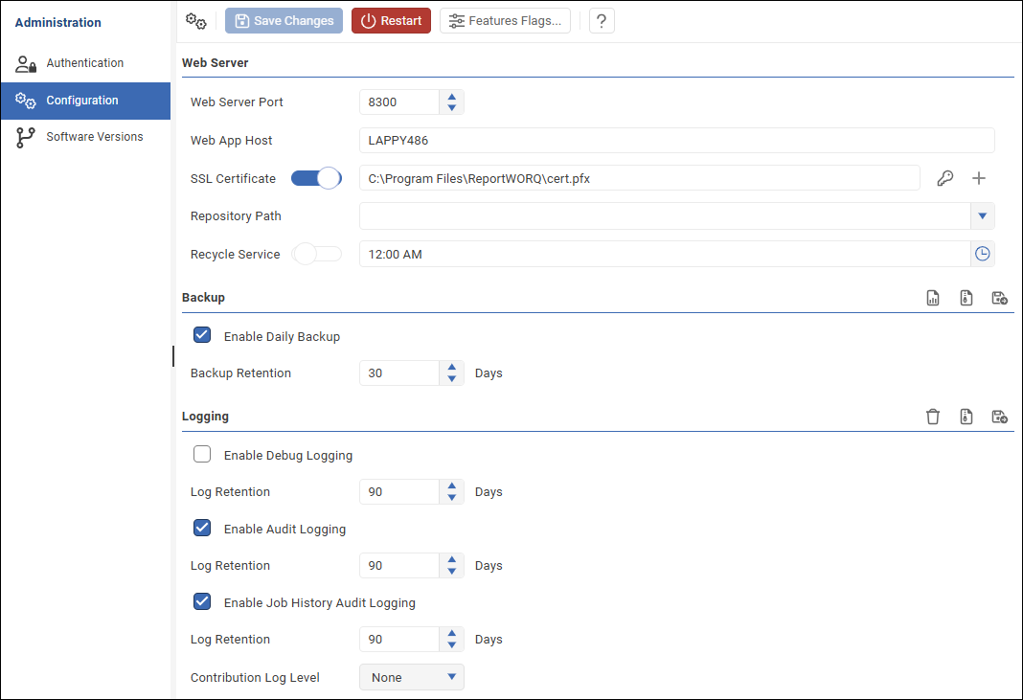Go to Software Versions in sidebar
This screenshot has height=700, width=1023.
click(94, 137)
